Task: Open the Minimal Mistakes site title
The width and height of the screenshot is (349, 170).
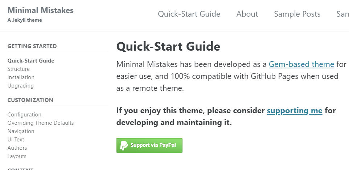Action: [x=41, y=10]
